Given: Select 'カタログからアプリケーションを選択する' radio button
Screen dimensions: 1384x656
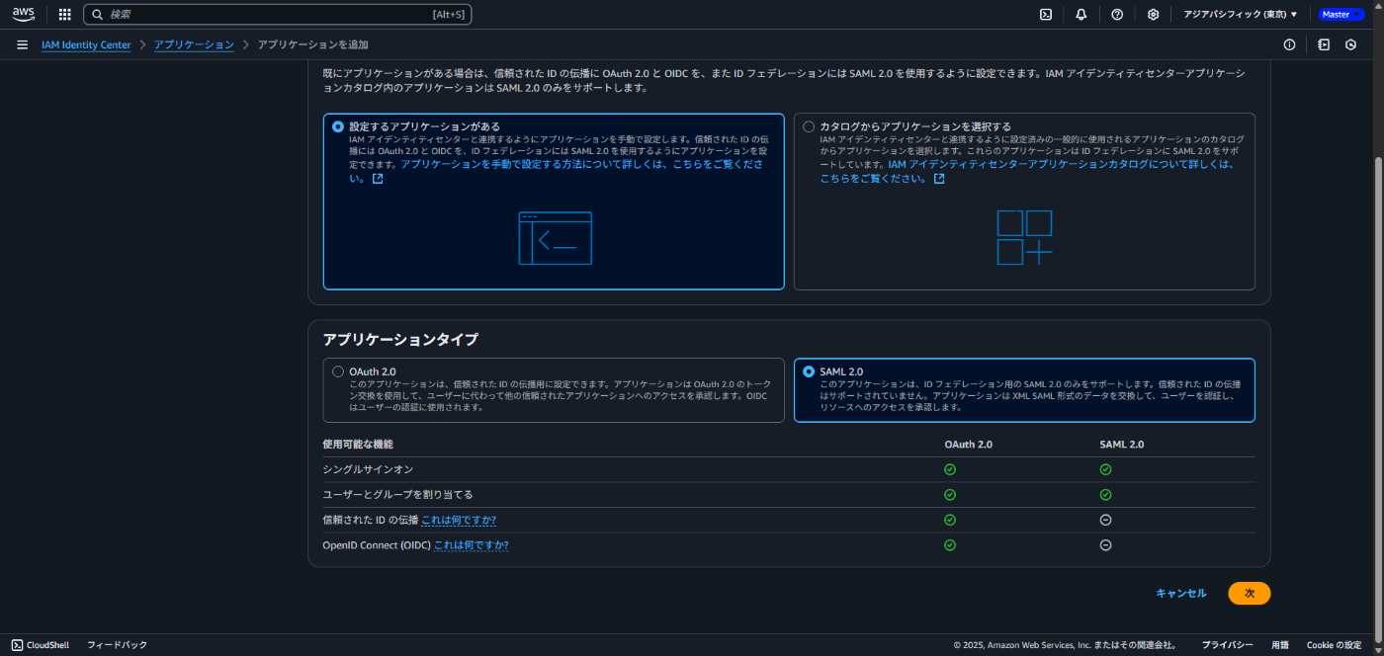Looking at the screenshot, I should pyautogui.click(x=809, y=126).
